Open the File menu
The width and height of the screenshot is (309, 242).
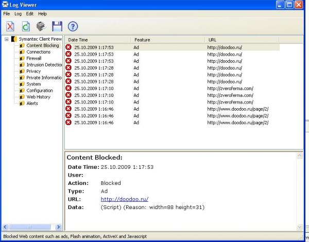click(7, 14)
